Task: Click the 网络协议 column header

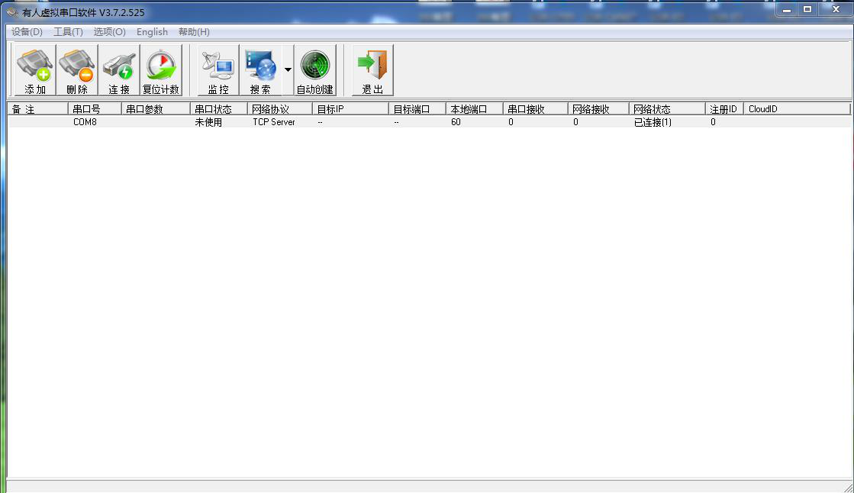Action: click(x=281, y=109)
